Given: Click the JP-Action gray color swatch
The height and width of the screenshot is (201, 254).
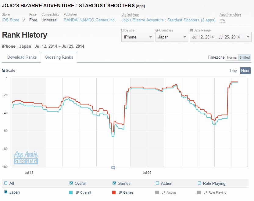Looking at the screenshot, I should tap(157, 192).
